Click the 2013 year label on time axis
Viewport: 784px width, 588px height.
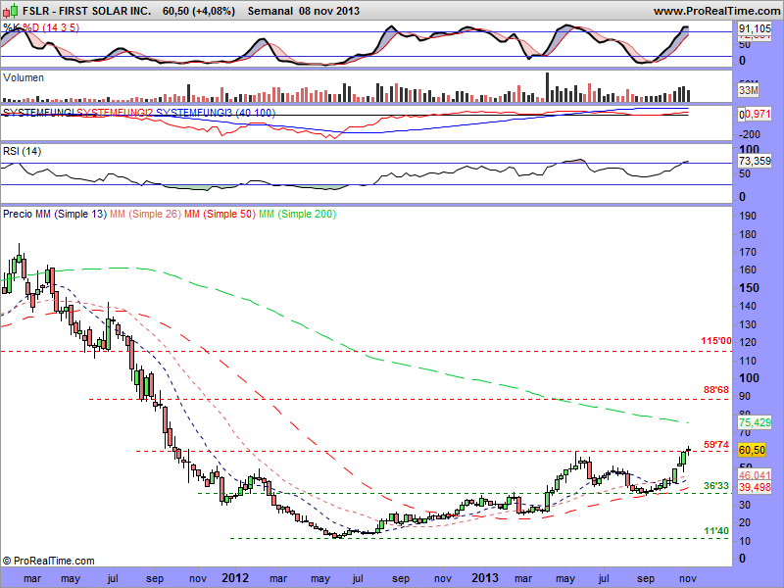pyautogui.click(x=484, y=578)
